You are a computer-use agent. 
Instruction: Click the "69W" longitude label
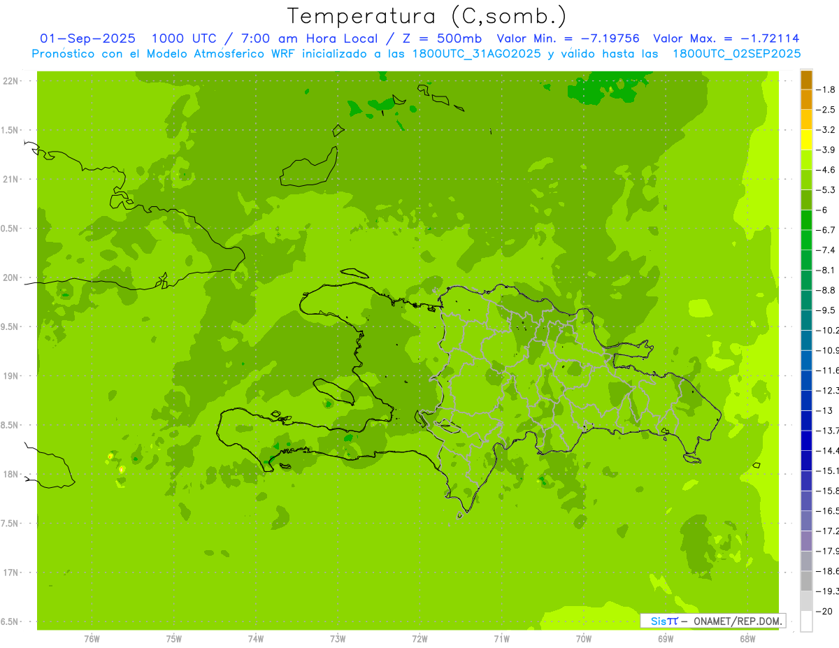coord(666,639)
